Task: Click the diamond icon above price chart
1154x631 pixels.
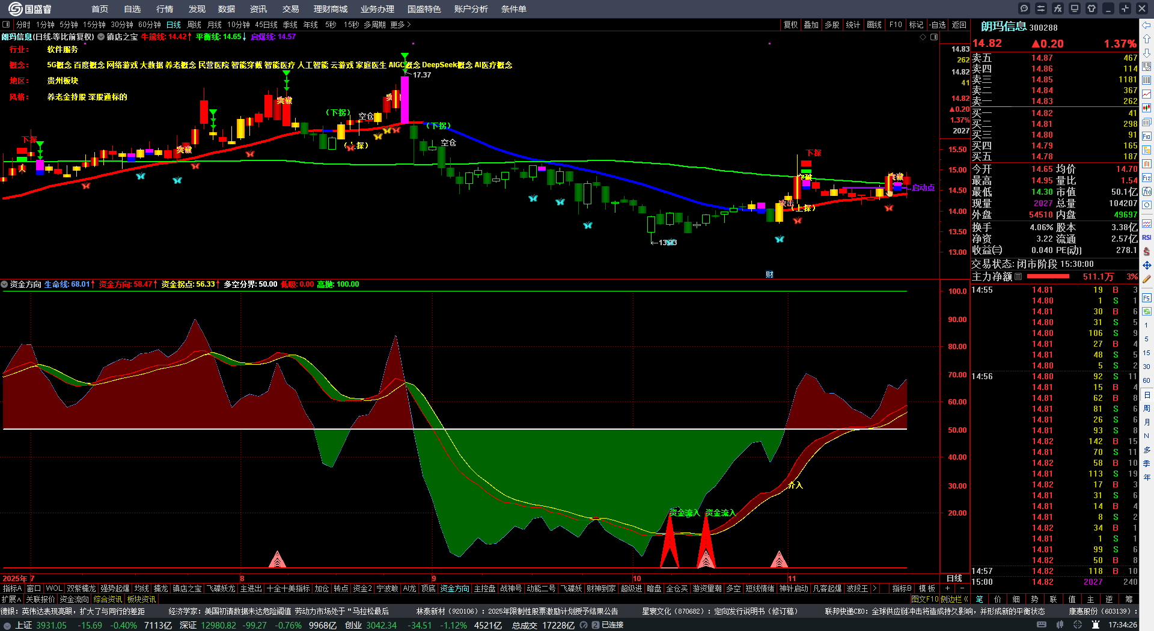Action: point(923,37)
